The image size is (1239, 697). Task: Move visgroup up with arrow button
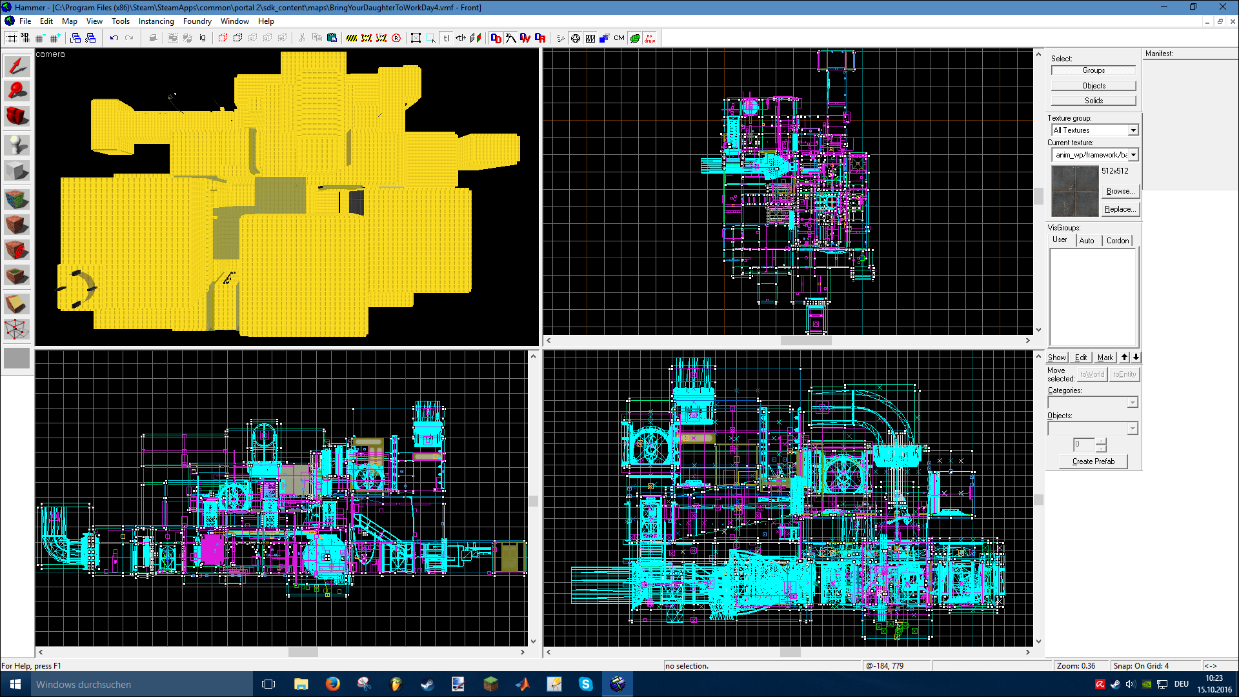[1124, 358]
